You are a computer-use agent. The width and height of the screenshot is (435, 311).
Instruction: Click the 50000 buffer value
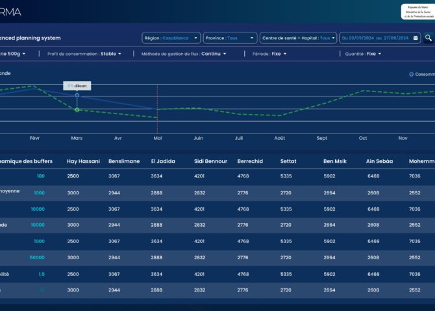[37, 257]
